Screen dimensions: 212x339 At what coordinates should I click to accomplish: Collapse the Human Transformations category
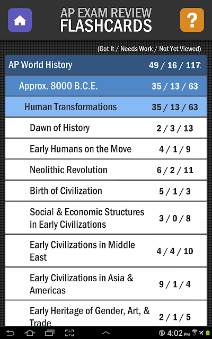pos(106,107)
